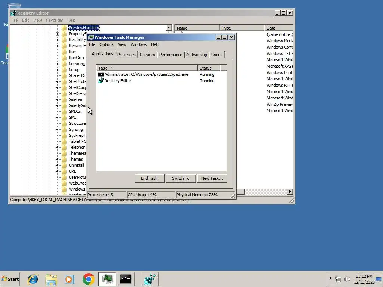Open Internet Explorer from the taskbar
Viewport: 383px width, 287px height.
click(33, 279)
